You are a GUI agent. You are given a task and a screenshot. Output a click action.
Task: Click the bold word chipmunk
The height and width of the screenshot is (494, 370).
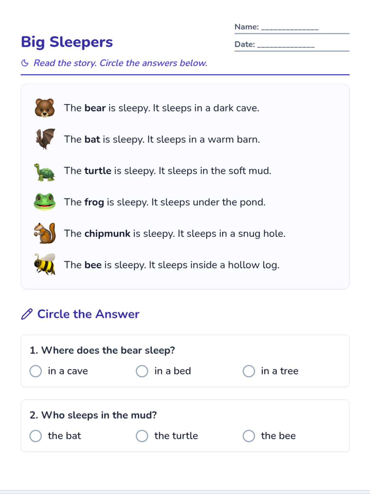107,234
